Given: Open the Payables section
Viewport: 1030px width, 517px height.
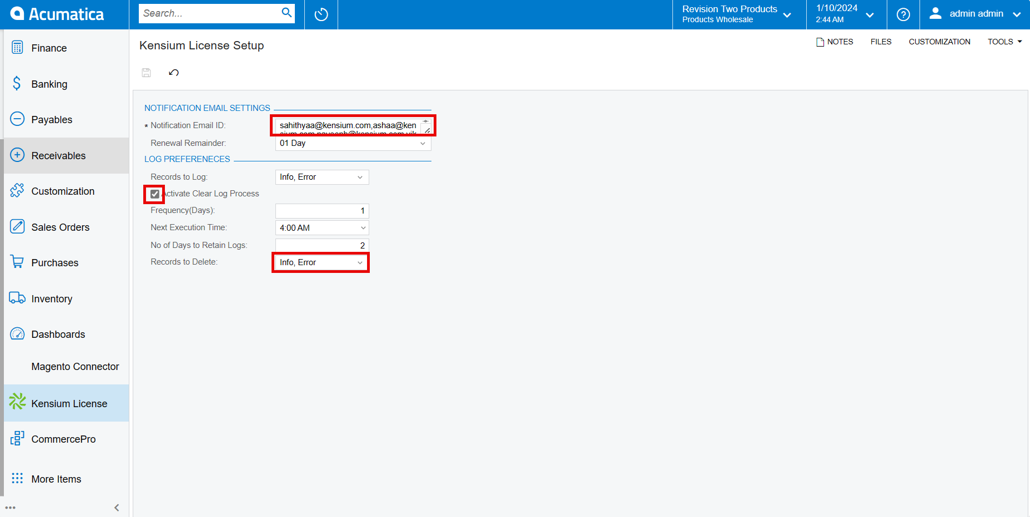Looking at the screenshot, I should coord(52,119).
